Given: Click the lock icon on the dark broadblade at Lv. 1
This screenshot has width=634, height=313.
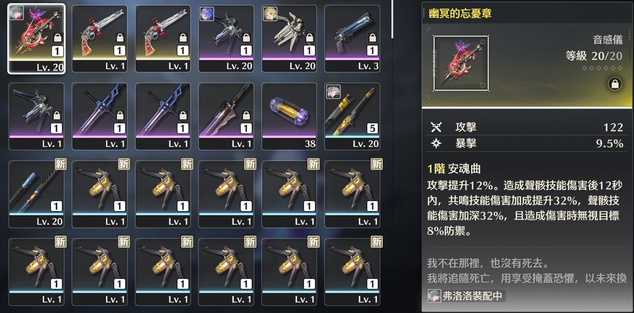Looking at the screenshot, I should coord(246,116).
